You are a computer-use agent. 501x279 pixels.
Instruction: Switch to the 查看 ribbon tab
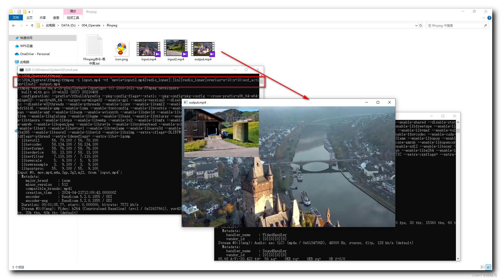click(x=56, y=18)
